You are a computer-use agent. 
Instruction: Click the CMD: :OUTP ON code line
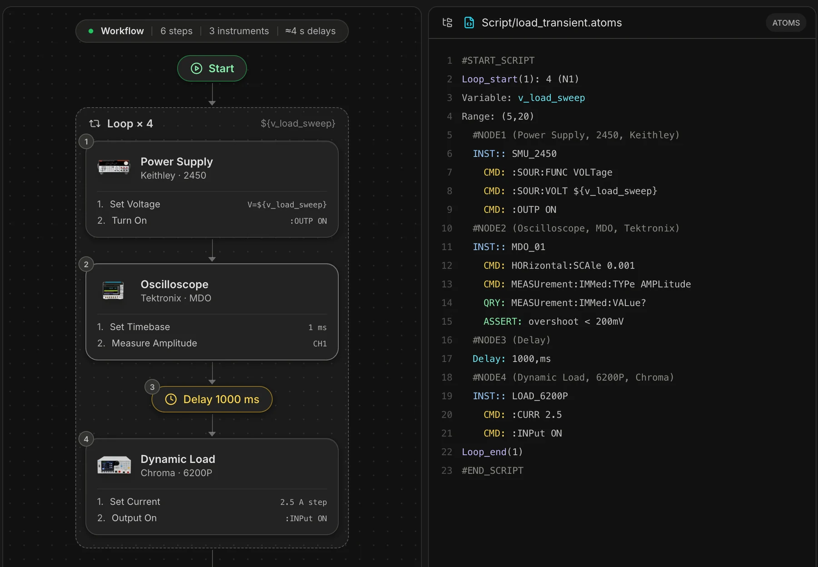520,209
